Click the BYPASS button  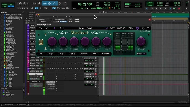pos(77,19)
